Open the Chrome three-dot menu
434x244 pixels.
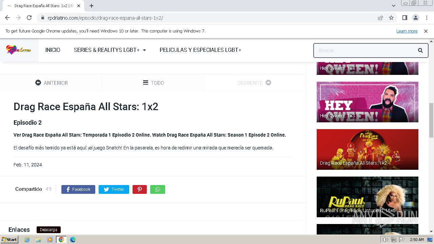(426, 18)
